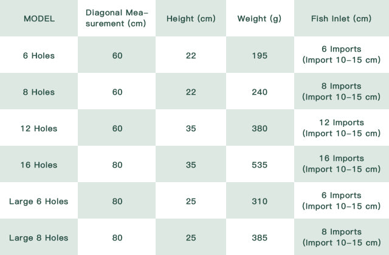The image size is (389, 255).
Task: Select the 6 Holes model row label
Action: (x=39, y=55)
